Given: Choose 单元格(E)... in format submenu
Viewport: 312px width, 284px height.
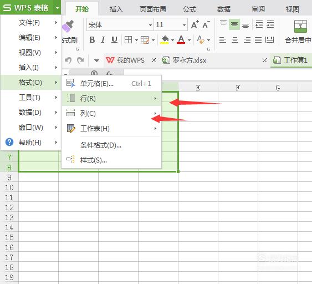Looking at the screenshot, I should tap(111, 83).
